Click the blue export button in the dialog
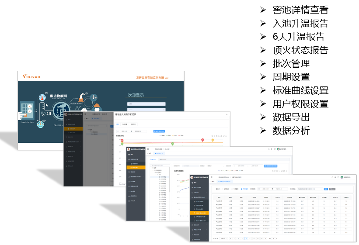This screenshot has width=359, height=245. pyautogui.click(x=159, y=131)
